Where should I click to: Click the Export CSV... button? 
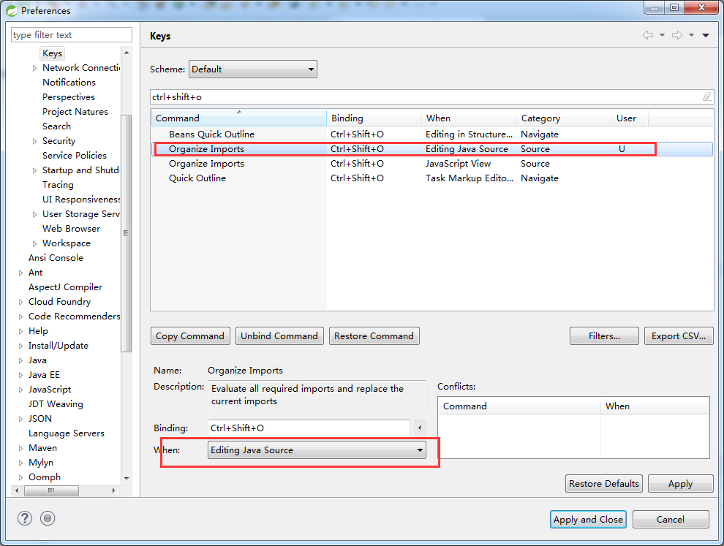[x=679, y=336]
